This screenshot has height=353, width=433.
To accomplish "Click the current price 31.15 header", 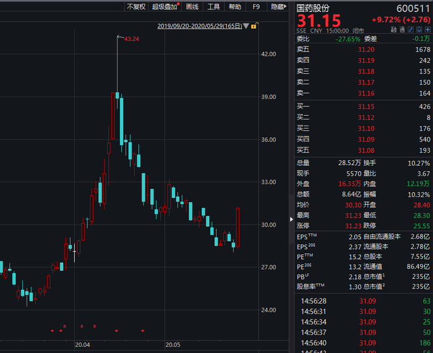I will pos(319,20).
